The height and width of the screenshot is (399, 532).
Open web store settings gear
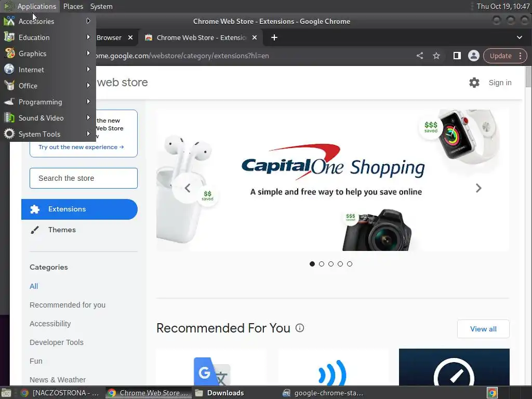[x=474, y=83]
